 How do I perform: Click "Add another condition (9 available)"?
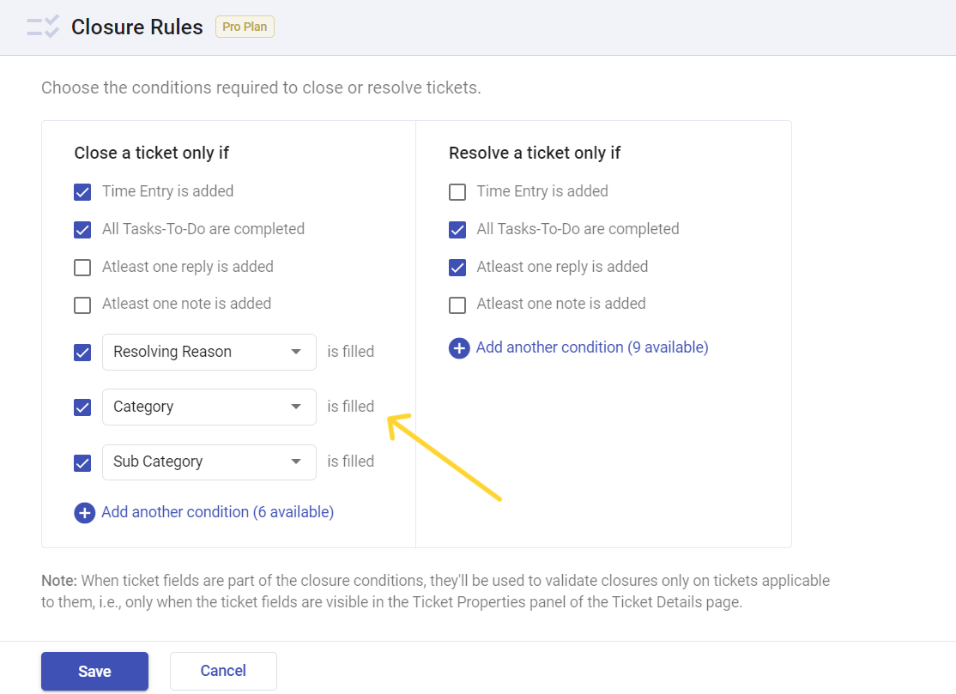591,347
